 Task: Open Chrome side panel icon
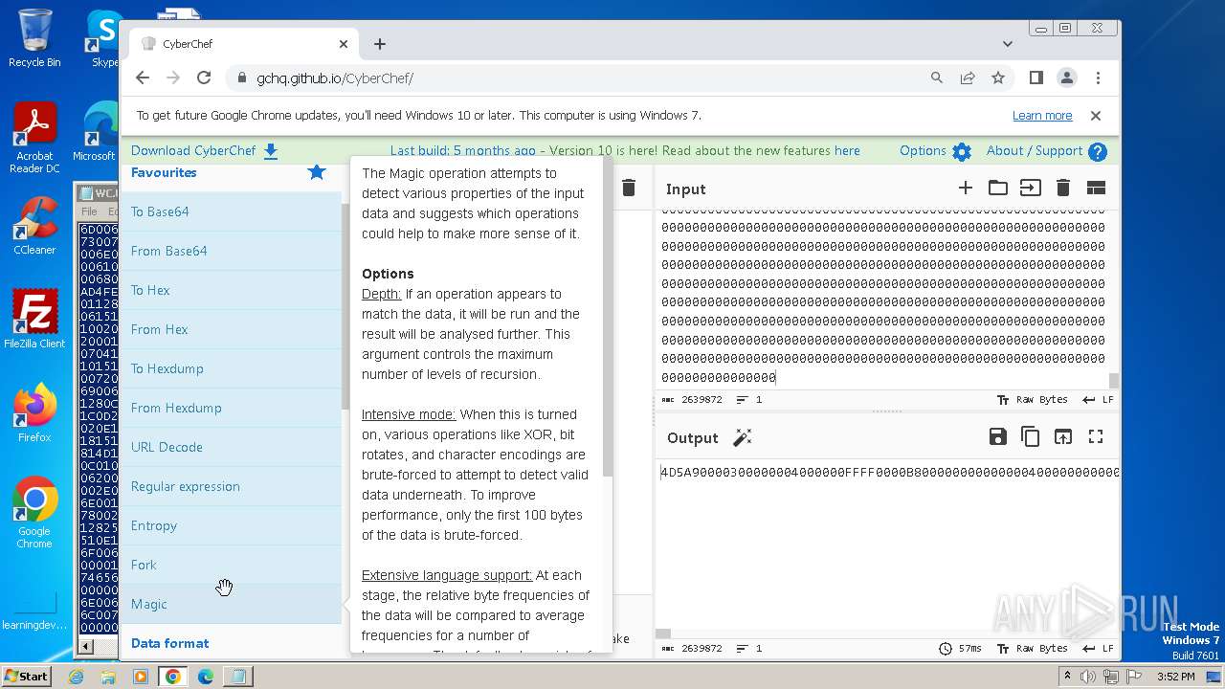pyautogui.click(x=1036, y=78)
